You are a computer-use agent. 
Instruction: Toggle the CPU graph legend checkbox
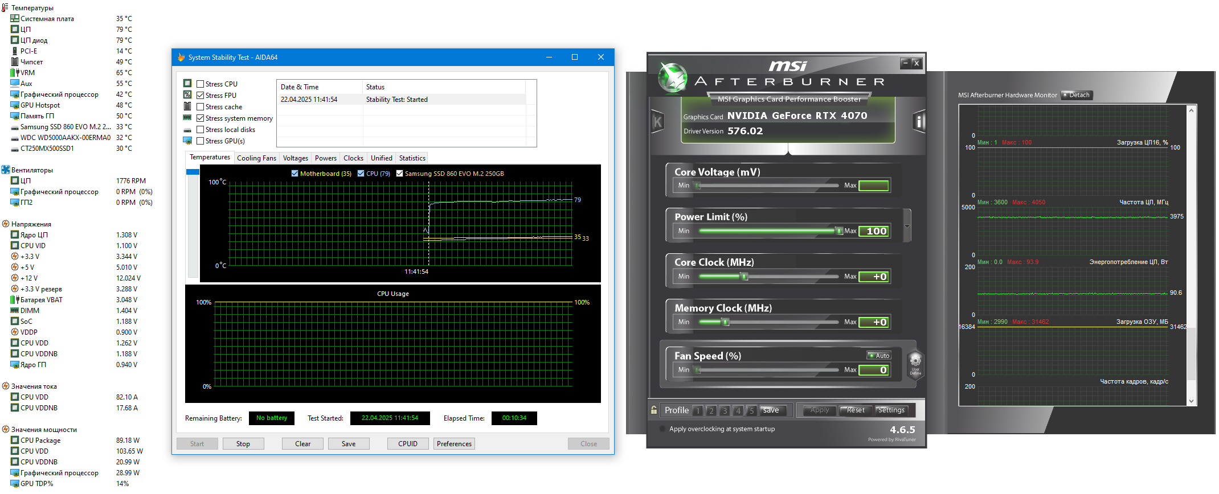[361, 174]
